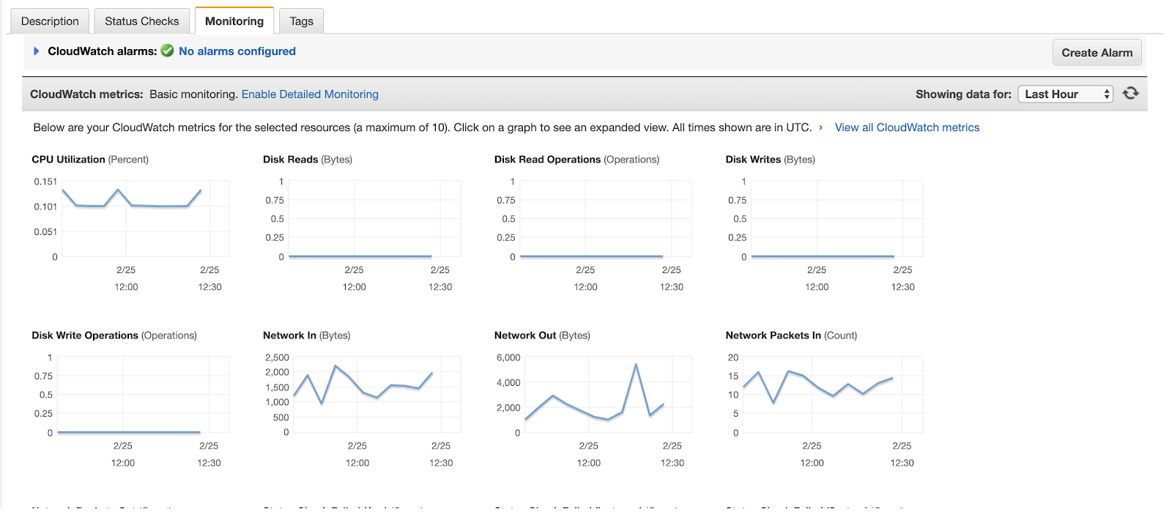Switch to the Description tab

point(50,21)
